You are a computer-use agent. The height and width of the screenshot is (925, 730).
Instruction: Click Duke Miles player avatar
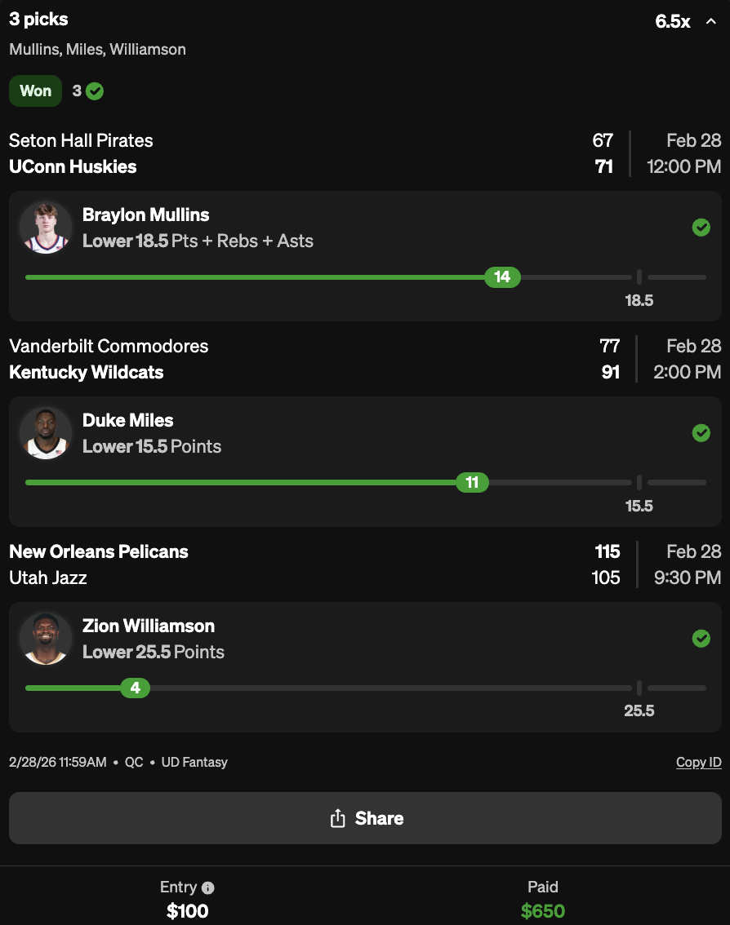coord(46,433)
